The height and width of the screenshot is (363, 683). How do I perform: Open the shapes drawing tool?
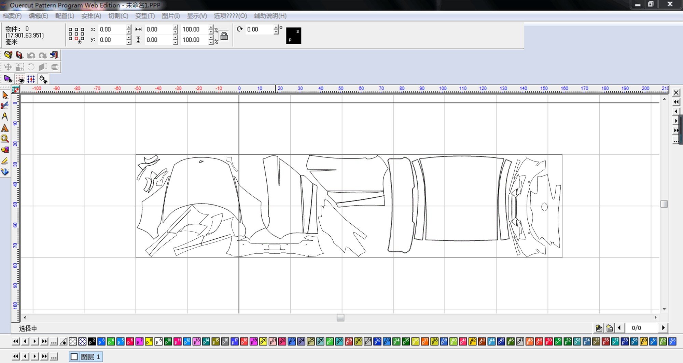pos(5,150)
